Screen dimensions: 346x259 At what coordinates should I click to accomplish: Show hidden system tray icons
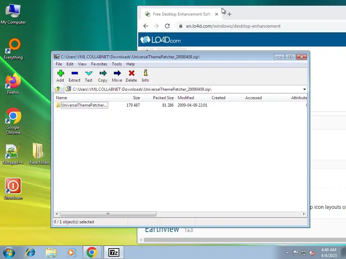click(287, 253)
